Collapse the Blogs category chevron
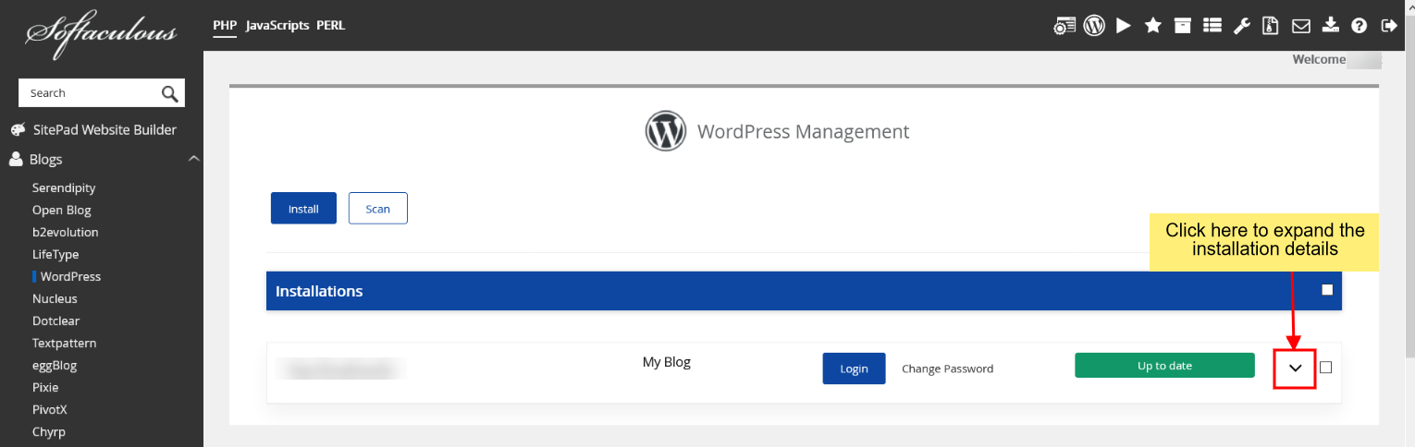 tap(193, 159)
